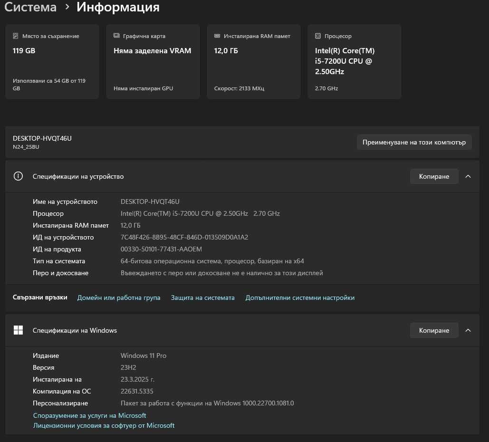The height and width of the screenshot is (442, 489).
Task: Click the Издание label
Action: pyautogui.click(x=46, y=356)
